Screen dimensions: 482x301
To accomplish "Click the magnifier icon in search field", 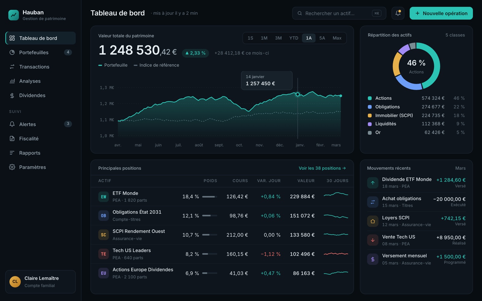I will click(x=300, y=13).
